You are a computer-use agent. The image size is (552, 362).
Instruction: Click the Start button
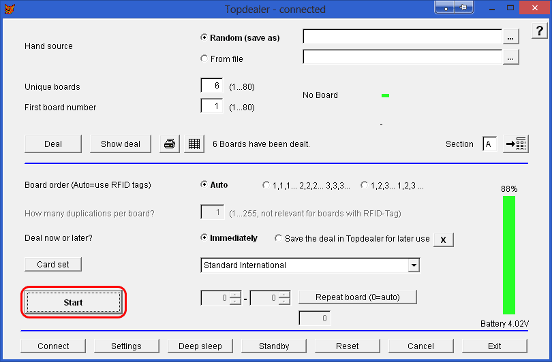pyautogui.click(x=73, y=302)
